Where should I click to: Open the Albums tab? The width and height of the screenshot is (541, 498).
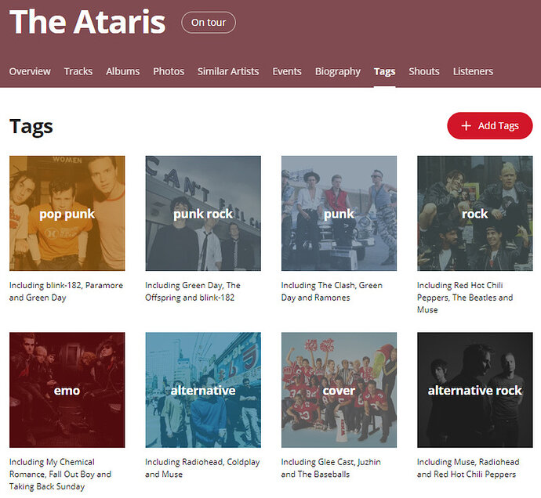coord(123,71)
